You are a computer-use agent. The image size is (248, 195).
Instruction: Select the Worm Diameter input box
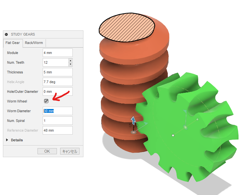point(57,111)
